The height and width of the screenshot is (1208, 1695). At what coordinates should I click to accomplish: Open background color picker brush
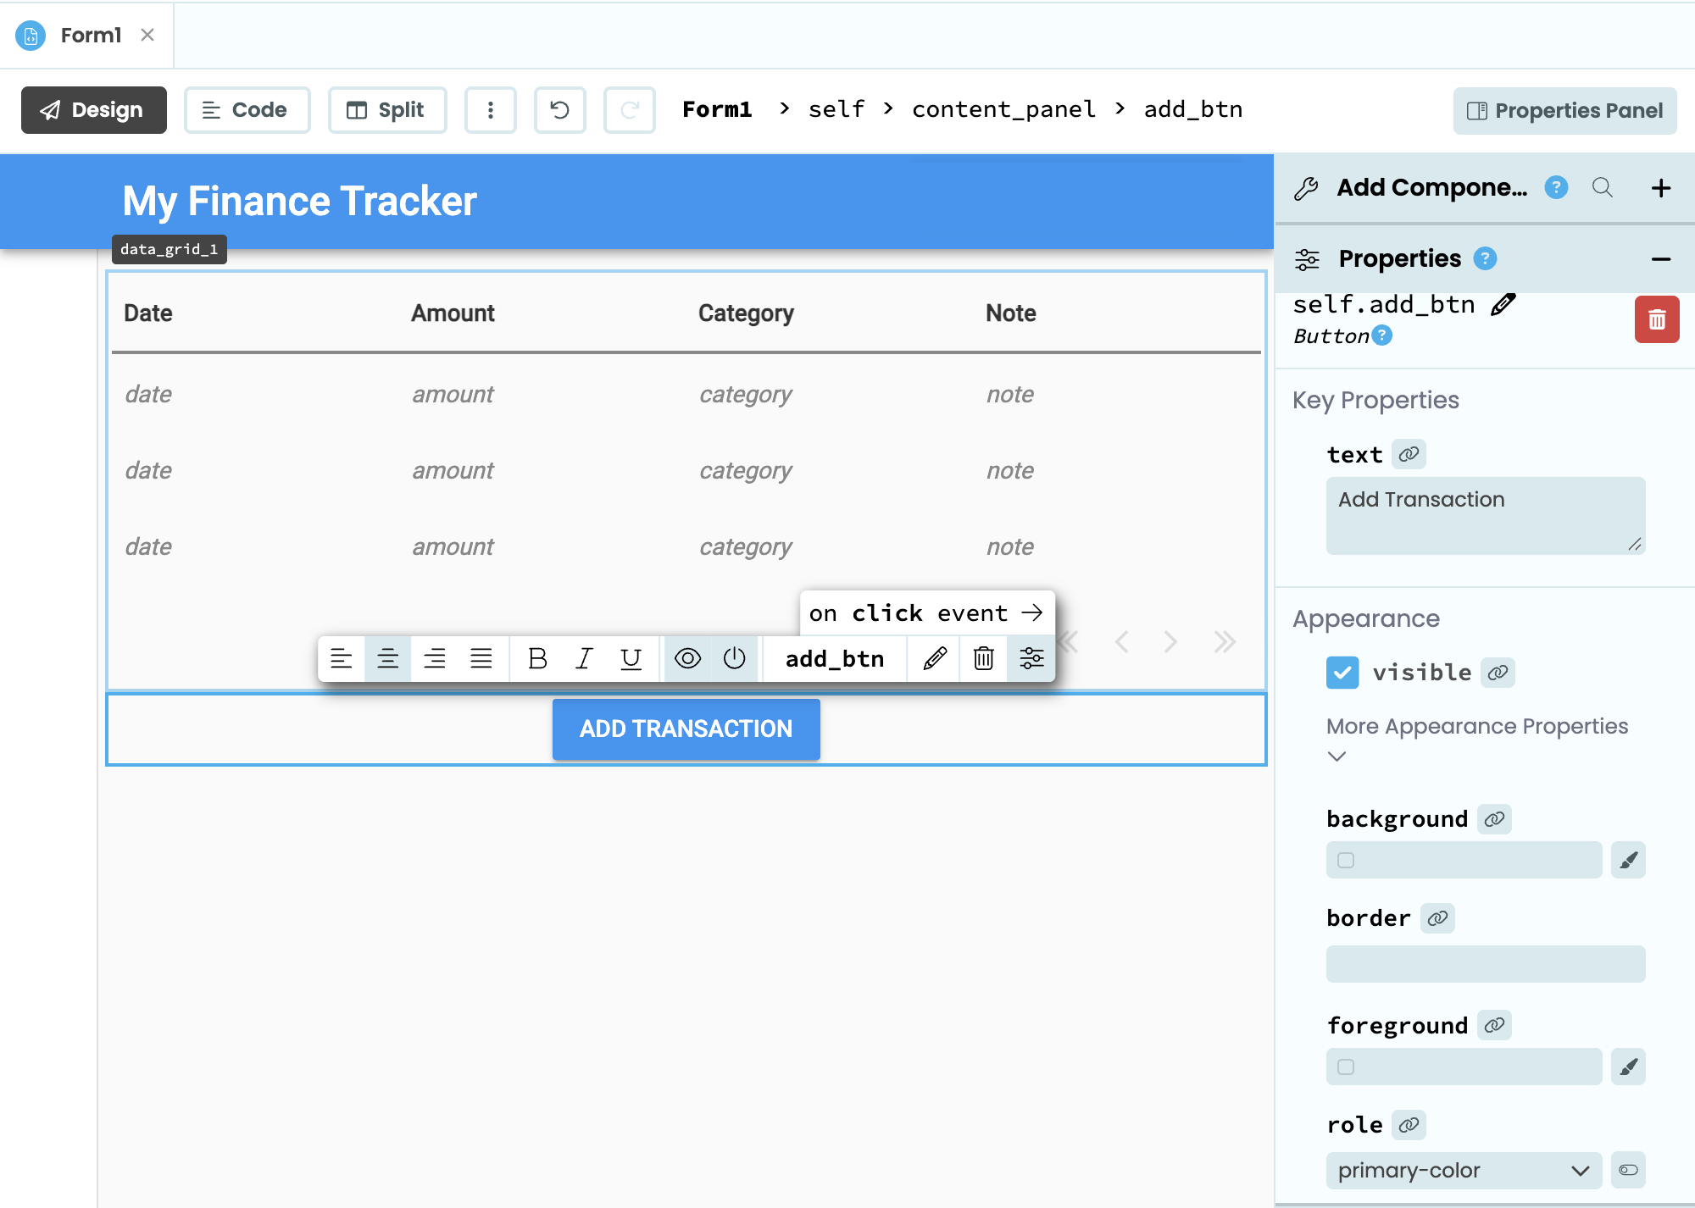tap(1628, 860)
